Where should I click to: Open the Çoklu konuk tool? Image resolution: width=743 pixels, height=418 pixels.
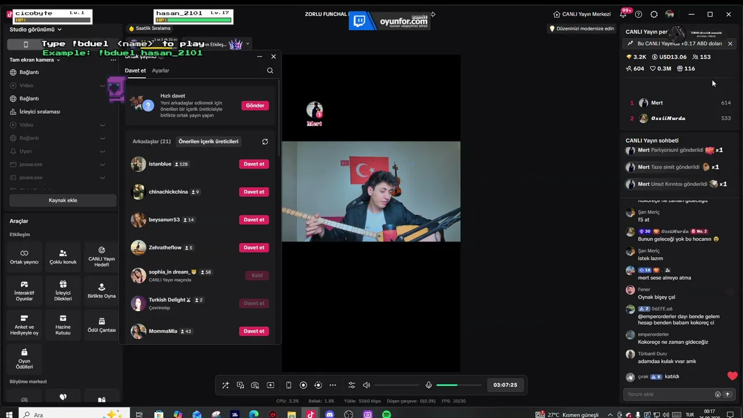coord(63,257)
